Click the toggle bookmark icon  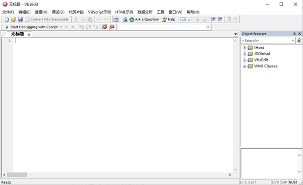(x=183, y=19)
